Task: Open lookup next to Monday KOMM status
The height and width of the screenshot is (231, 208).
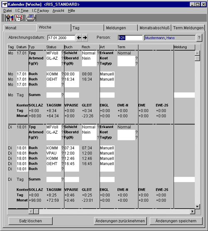Action: click(x=62, y=74)
